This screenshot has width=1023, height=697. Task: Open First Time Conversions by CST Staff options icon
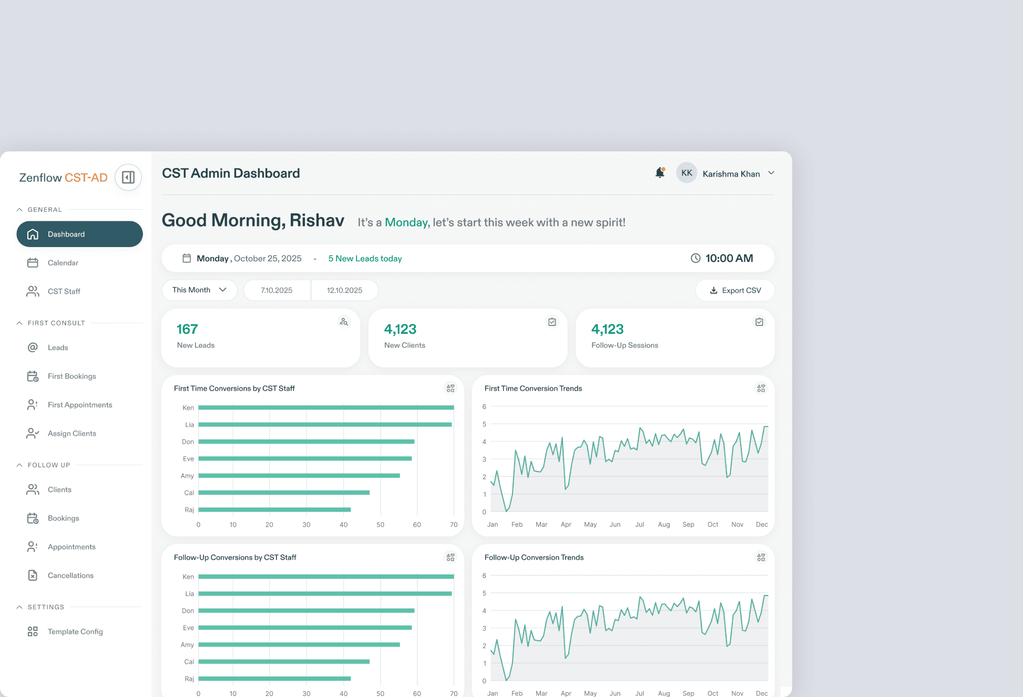[451, 388]
